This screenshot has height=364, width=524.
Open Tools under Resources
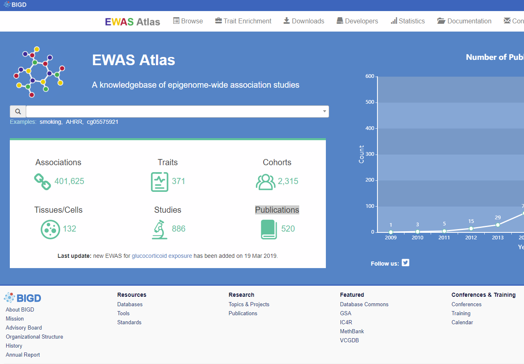coord(123,313)
